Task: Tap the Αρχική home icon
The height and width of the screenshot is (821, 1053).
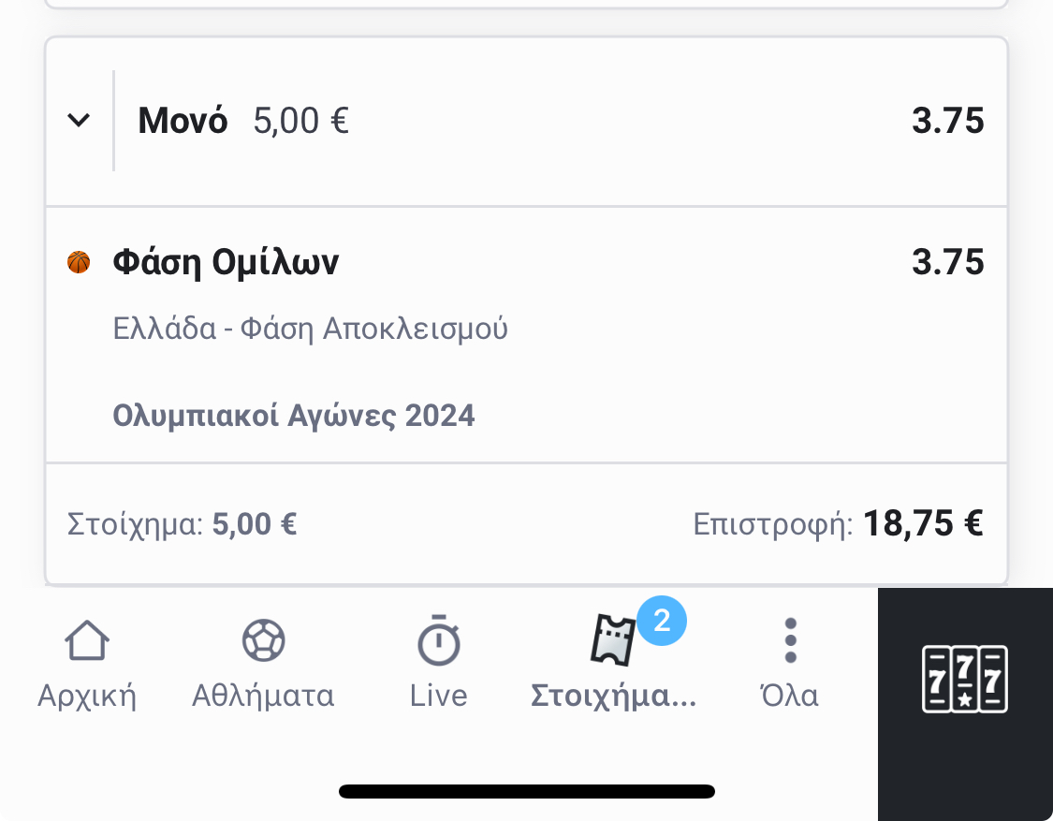Action: click(x=86, y=642)
